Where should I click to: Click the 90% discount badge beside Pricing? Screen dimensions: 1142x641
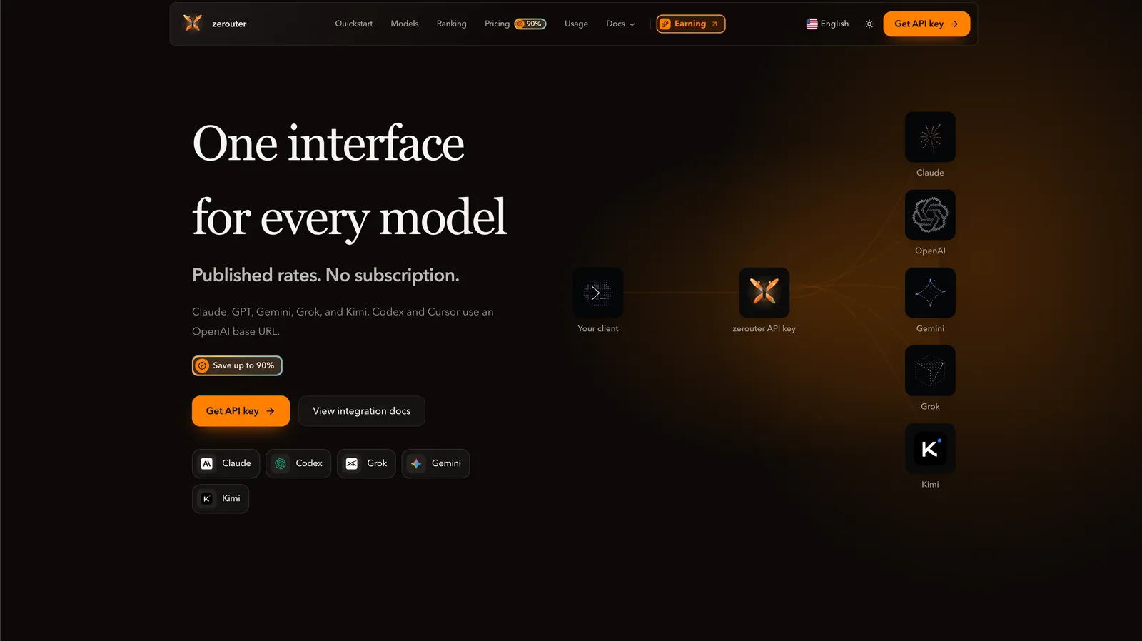[x=530, y=24]
